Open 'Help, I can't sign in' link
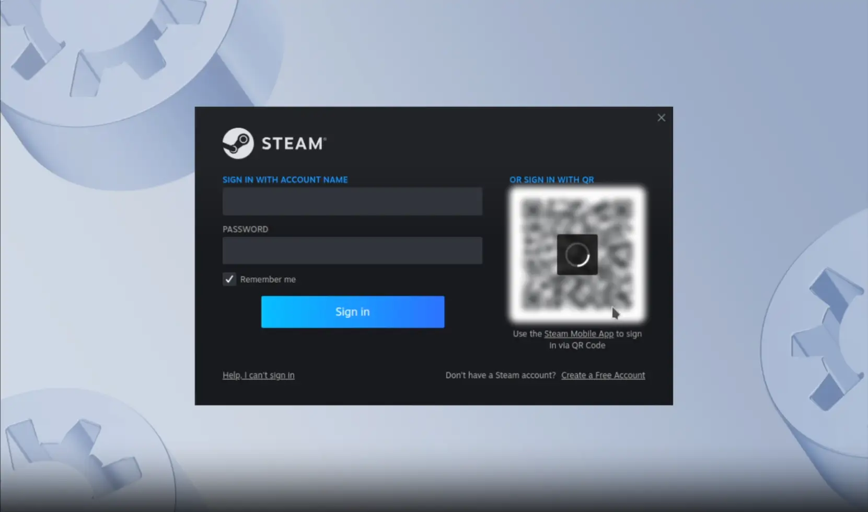The image size is (868, 512). 258,375
